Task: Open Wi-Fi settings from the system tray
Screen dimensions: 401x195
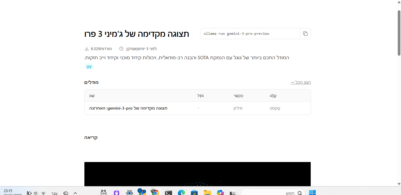Action: coord(43,193)
